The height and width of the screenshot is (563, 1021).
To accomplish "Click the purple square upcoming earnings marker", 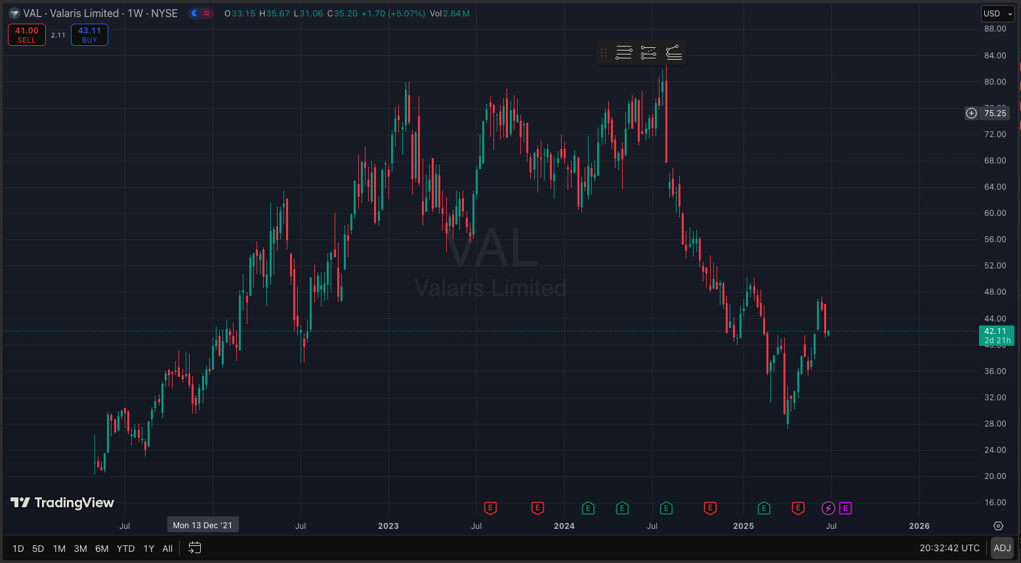I will tap(845, 508).
